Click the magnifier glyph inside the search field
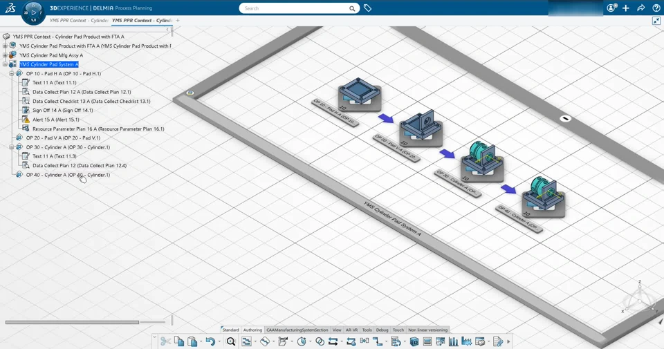The height and width of the screenshot is (349, 664). pos(352,8)
